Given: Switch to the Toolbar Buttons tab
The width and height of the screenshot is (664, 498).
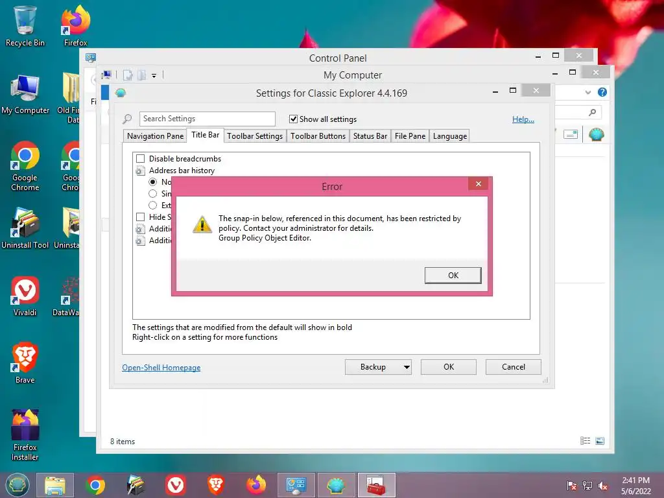Looking at the screenshot, I should [x=318, y=136].
